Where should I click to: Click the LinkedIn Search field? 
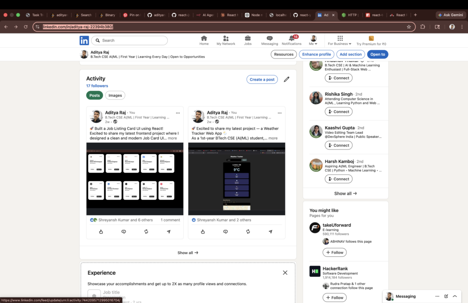point(129,40)
